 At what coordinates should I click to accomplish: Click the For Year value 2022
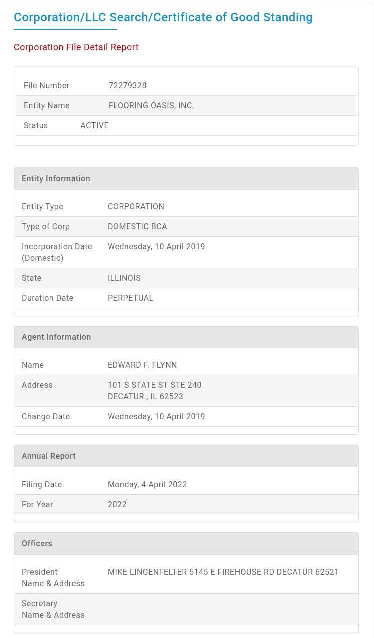coord(117,504)
